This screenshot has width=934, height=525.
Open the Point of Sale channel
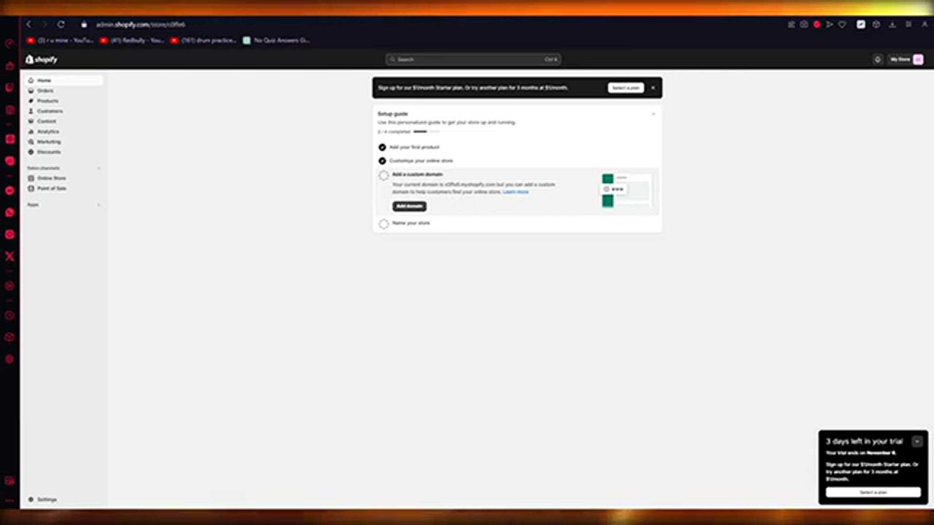pos(51,189)
